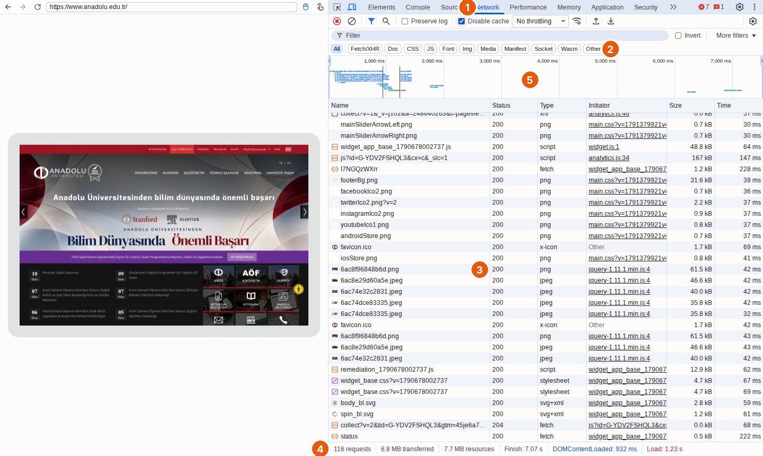Activate the inspect element picker icon
This screenshot has width=763, height=456.
pyautogui.click(x=337, y=7)
